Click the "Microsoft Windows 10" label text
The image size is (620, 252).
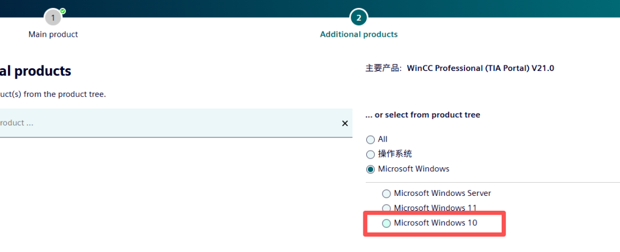point(435,223)
